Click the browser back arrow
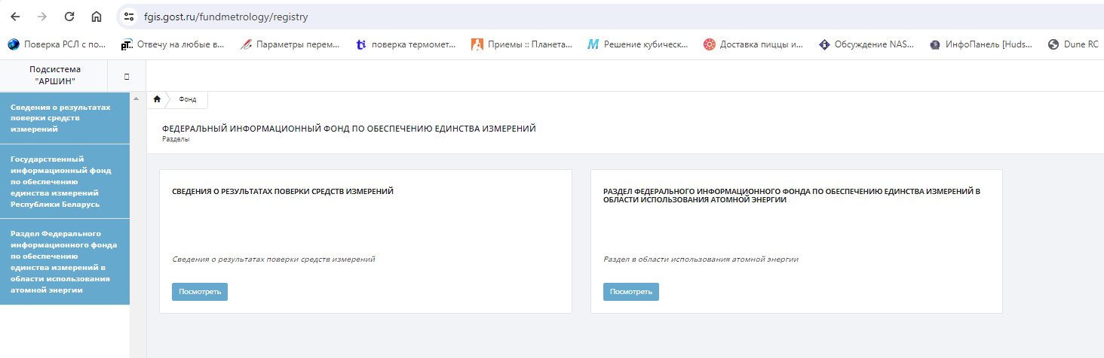 (x=15, y=16)
